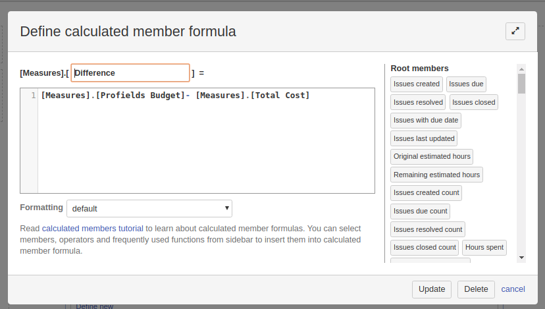This screenshot has height=309, width=545.
Task: Open the calculated members tutorial link
Action: tap(92, 228)
